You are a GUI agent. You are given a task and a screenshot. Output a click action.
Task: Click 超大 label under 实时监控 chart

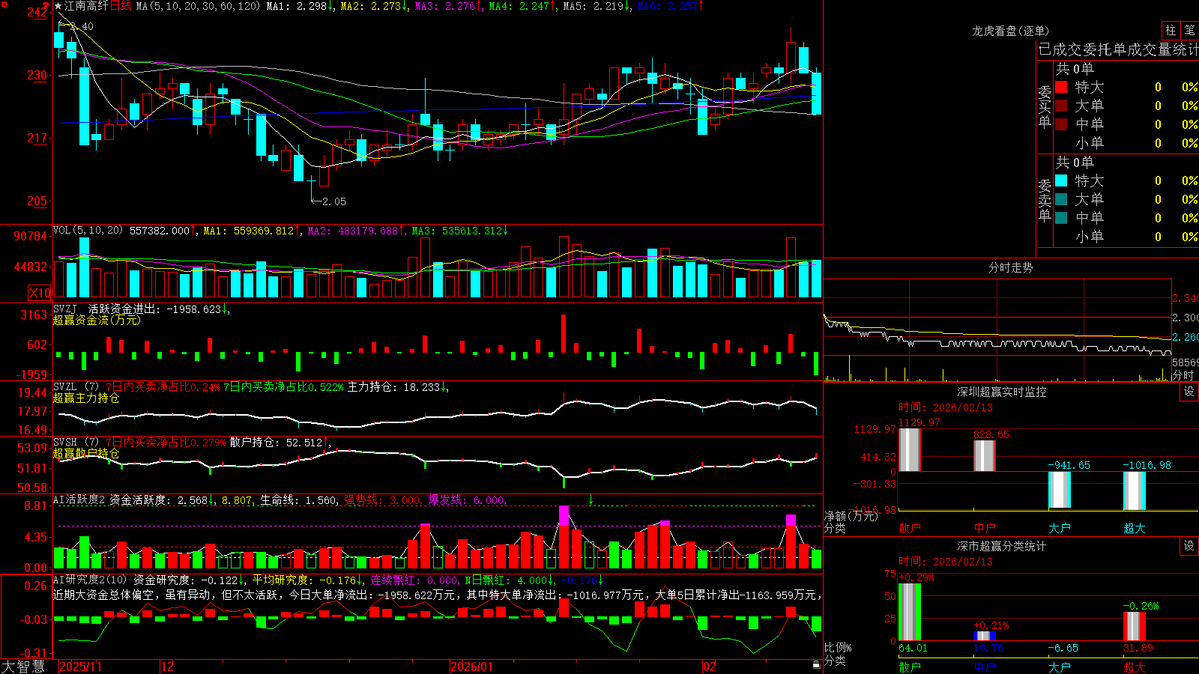tap(1135, 528)
